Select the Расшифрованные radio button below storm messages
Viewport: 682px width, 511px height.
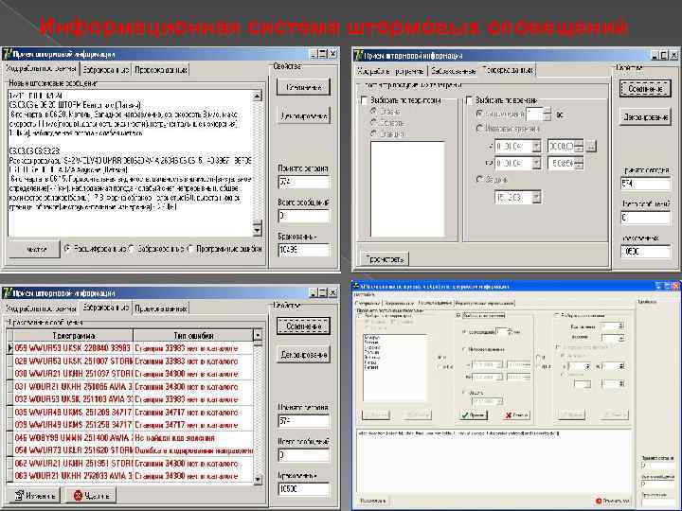67,249
